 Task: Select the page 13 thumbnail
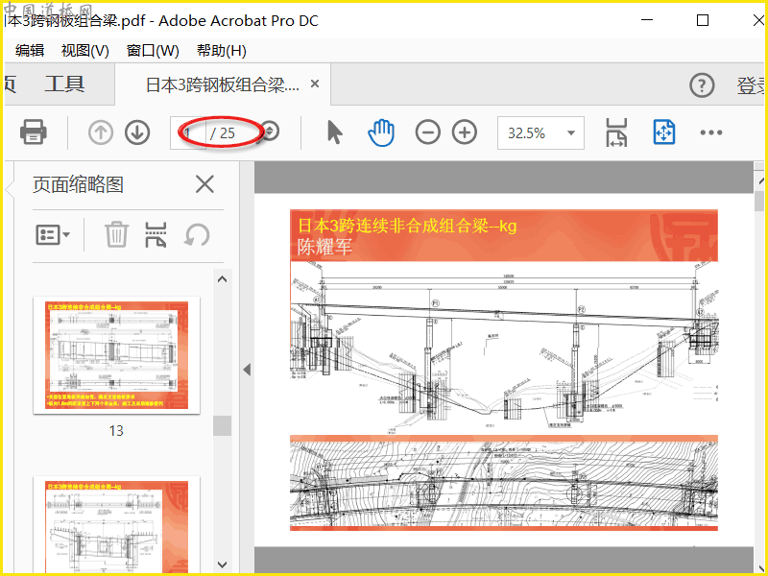[x=116, y=355]
